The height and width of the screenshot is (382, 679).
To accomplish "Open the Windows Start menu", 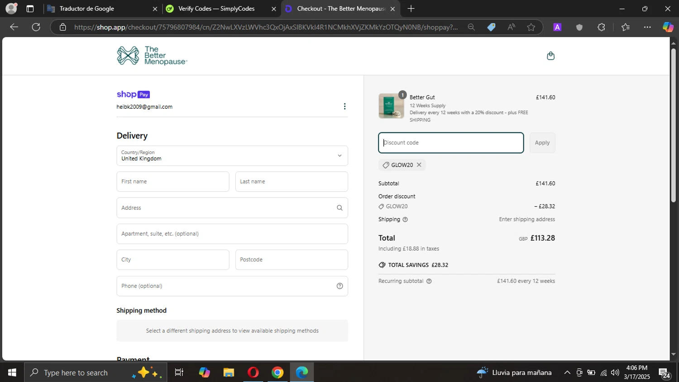I will (x=12, y=372).
